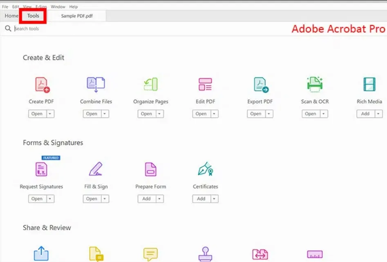The width and height of the screenshot is (387, 262).
Task: Switch to the Home tab
Action: tap(11, 16)
